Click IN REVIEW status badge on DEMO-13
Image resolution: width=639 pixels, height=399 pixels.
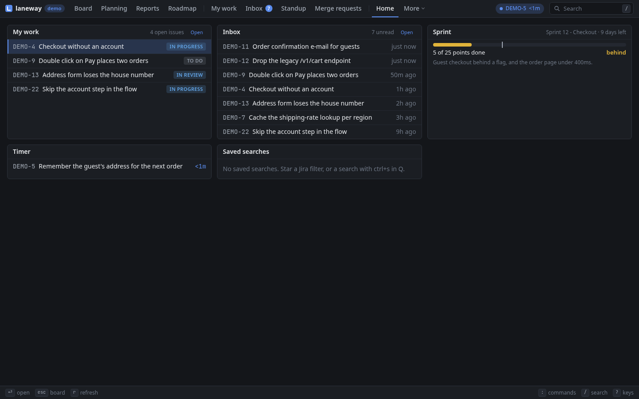coord(189,75)
